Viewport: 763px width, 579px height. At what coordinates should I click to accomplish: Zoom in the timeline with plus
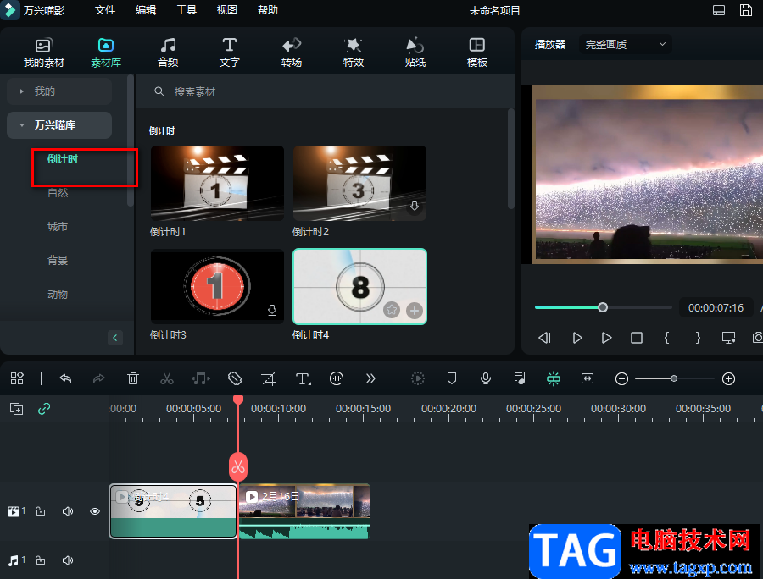click(728, 379)
